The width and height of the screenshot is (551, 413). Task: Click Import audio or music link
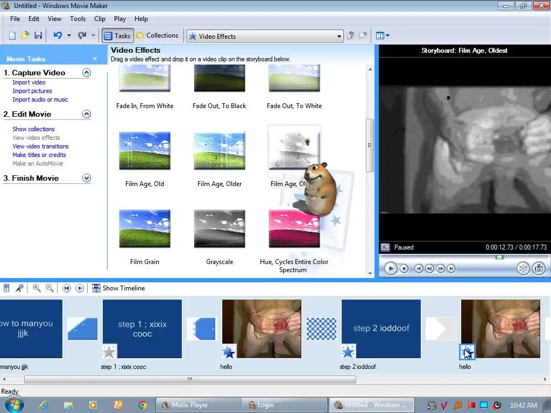[x=40, y=99]
